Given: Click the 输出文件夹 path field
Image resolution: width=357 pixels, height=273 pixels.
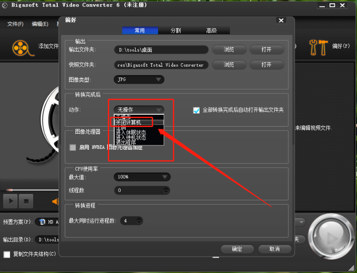Looking at the screenshot, I should (x=161, y=50).
